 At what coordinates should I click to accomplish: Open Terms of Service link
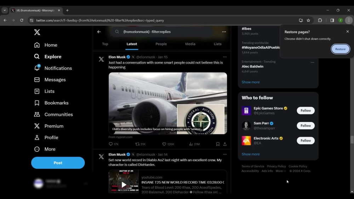coord(253,166)
